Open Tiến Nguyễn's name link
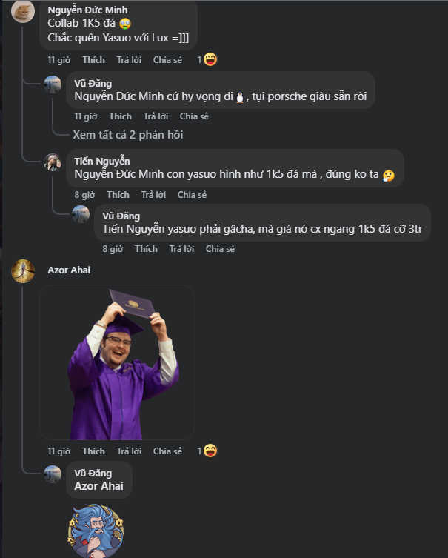The height and width of the screenshot is (558, 448). [102, 161]
